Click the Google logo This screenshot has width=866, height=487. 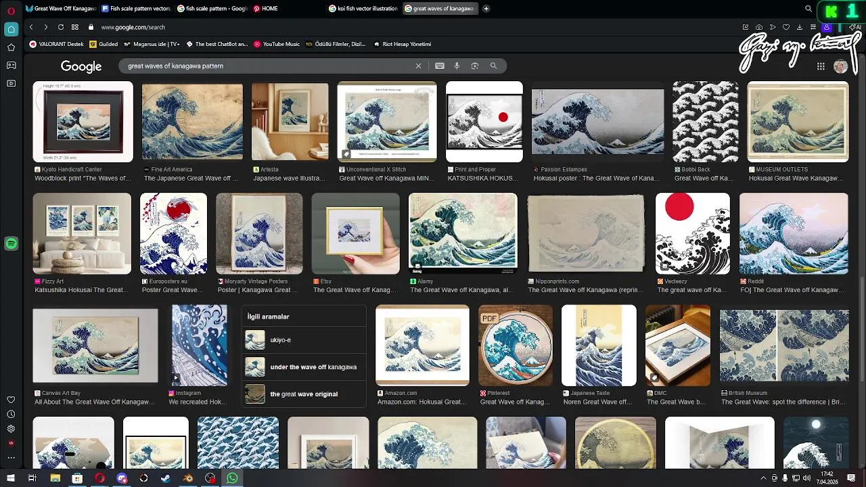tap(81, 66)
